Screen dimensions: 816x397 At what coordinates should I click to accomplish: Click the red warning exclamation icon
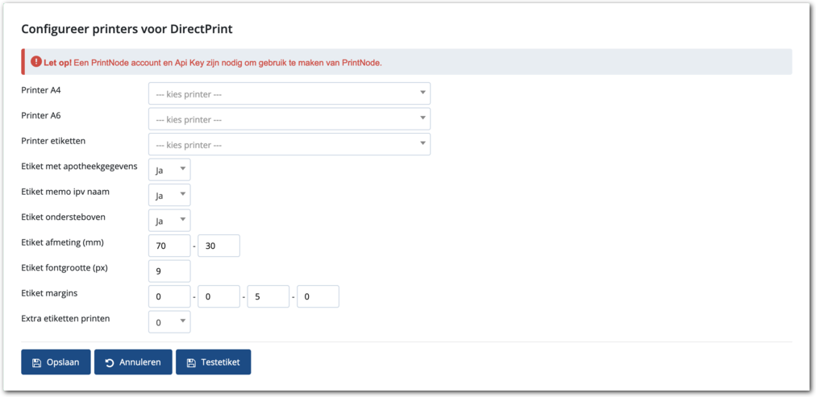[x=36, y=62]
